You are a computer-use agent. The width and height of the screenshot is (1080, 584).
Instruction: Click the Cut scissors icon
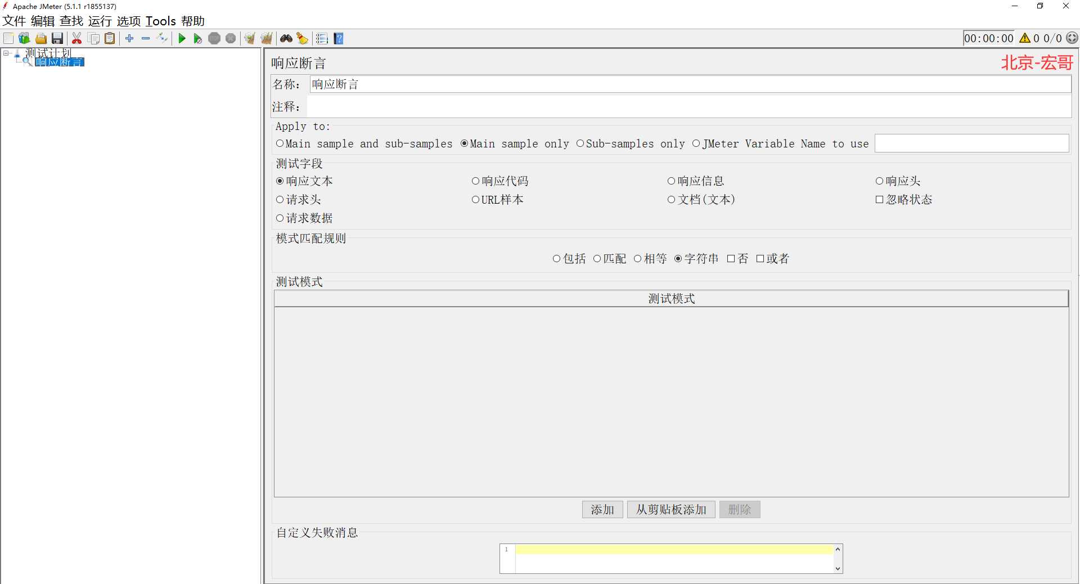(77, 38)
